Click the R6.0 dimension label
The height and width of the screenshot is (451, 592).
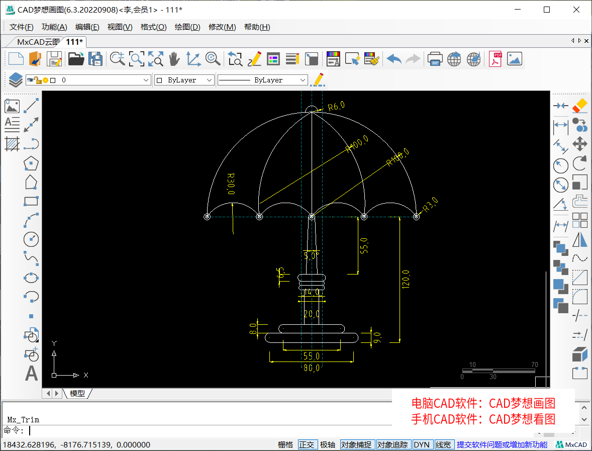click(x=336, y=106)
